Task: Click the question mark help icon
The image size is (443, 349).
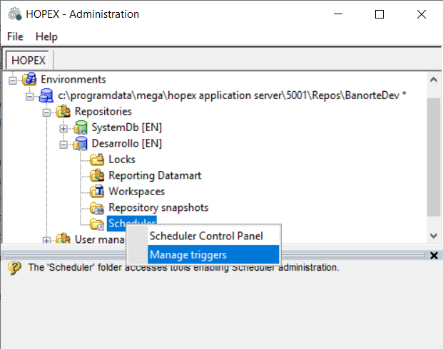Action: 14,268
